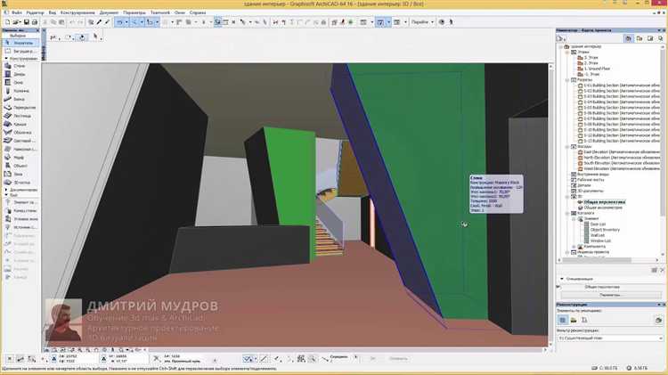
Task: Collapse the Фасады node in Navigator
Action: tap(567, 147)
